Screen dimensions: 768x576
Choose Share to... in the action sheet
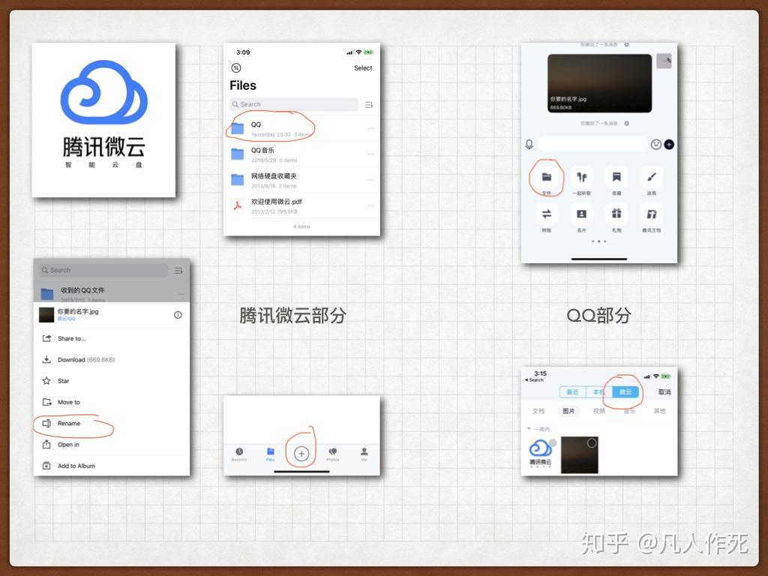pyautogui.click(x=112, y=338)
